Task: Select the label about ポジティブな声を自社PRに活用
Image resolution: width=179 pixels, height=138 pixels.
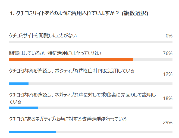Action: [x=72, y=71]
